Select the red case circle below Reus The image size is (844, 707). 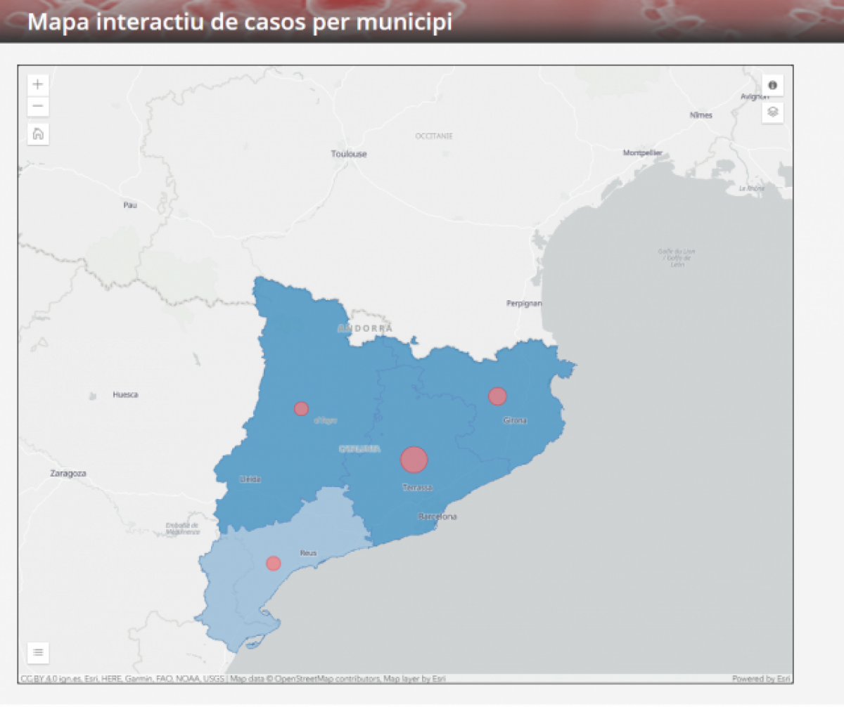(x=274, y=563)
